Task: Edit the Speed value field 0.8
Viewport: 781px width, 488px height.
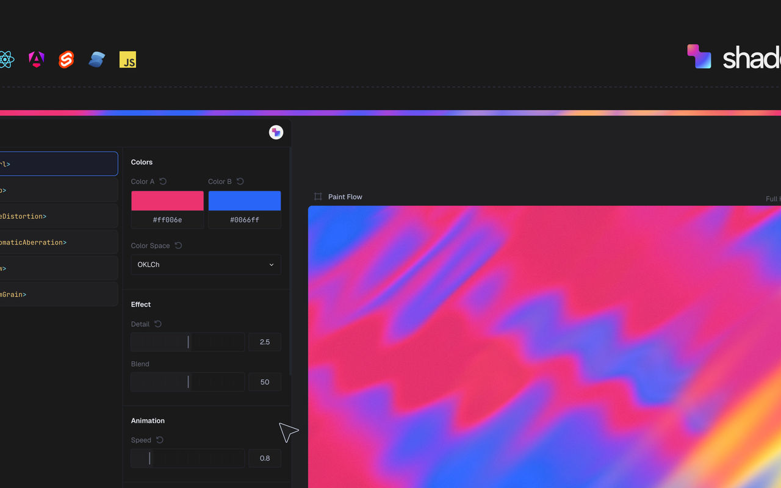Action: (265, 458)
